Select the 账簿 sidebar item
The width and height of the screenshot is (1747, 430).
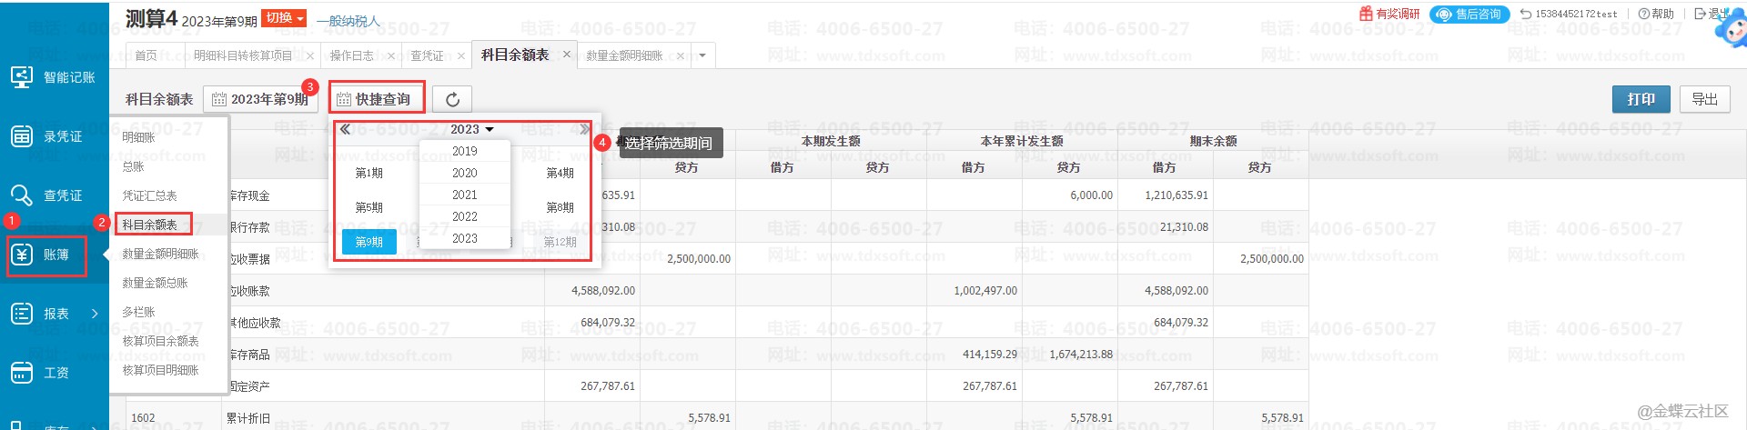click(47, 255)
